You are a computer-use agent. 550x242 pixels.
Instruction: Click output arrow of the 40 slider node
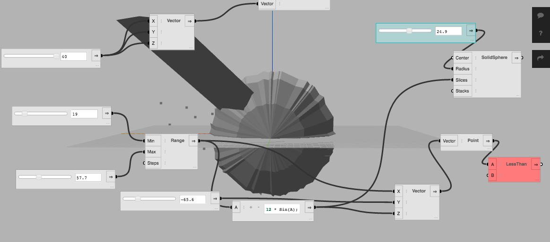coord(96,55)
